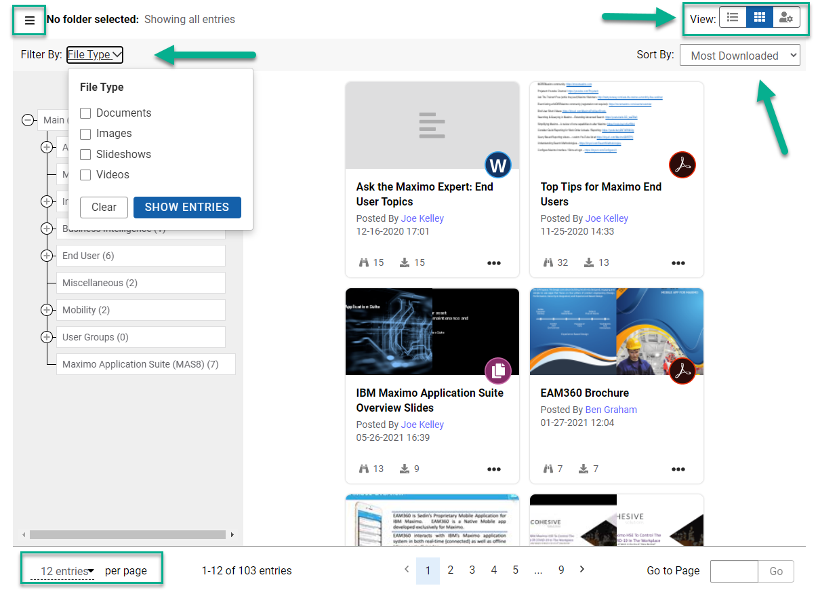The height and width of the screenshot is (590, 818).
Task: Clear the file type filter
Action: coord(104,208)
